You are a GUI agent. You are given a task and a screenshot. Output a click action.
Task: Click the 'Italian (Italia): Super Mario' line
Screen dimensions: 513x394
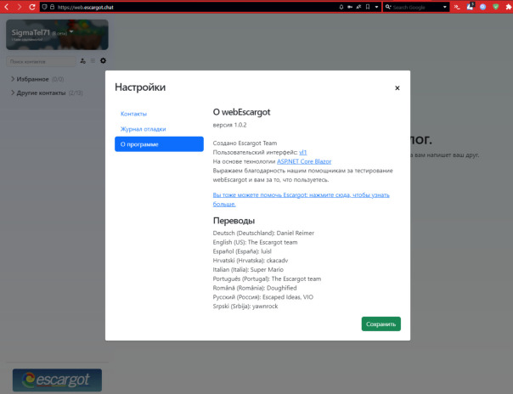point(248,270)
